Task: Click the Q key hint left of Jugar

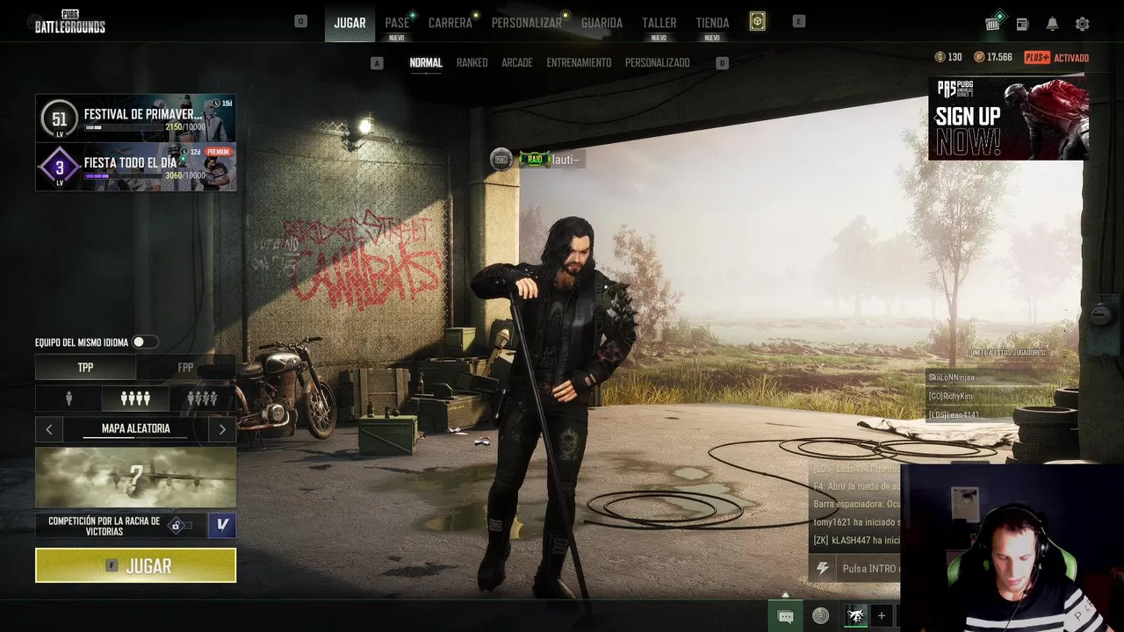Action: [x=300, y=21]
